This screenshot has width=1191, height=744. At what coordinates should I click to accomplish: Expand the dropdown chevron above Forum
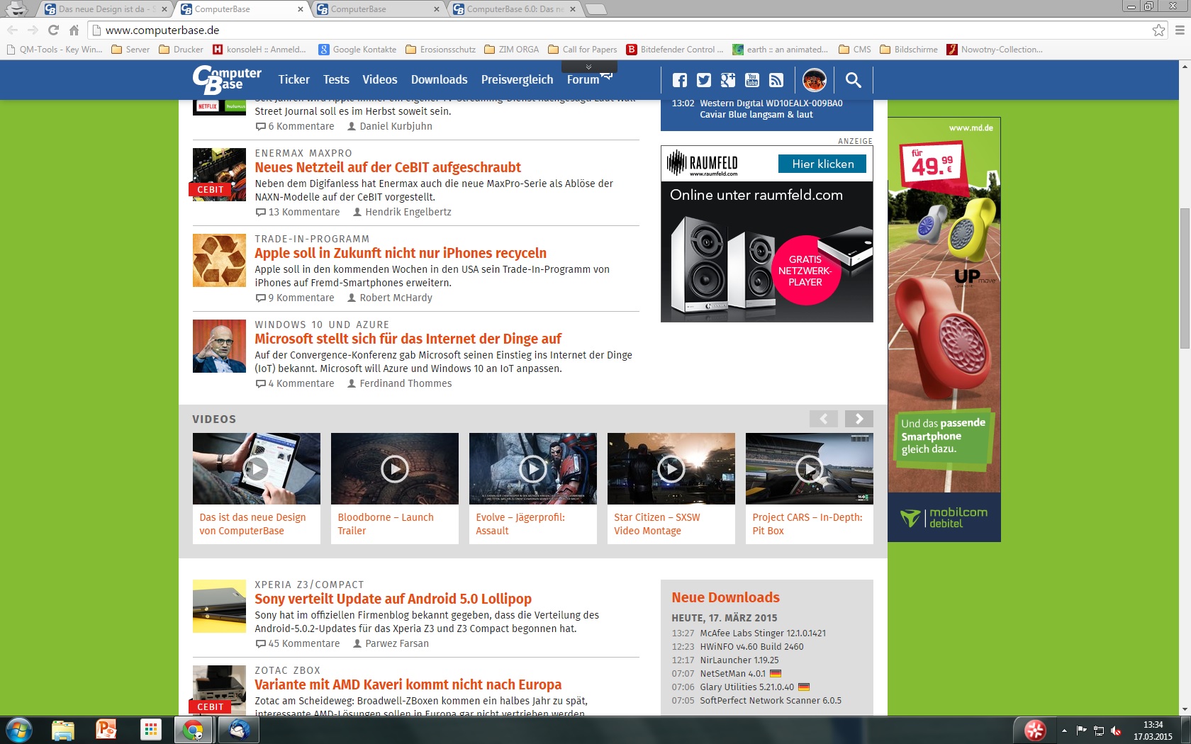[588, 67]
